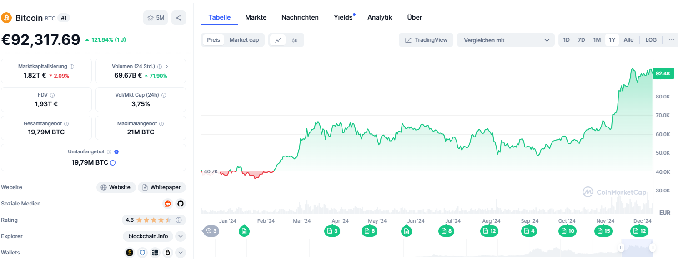This screenshot has height=259, width=678.
Task: Set chart range to 1Y
Action: click(612, 40)
